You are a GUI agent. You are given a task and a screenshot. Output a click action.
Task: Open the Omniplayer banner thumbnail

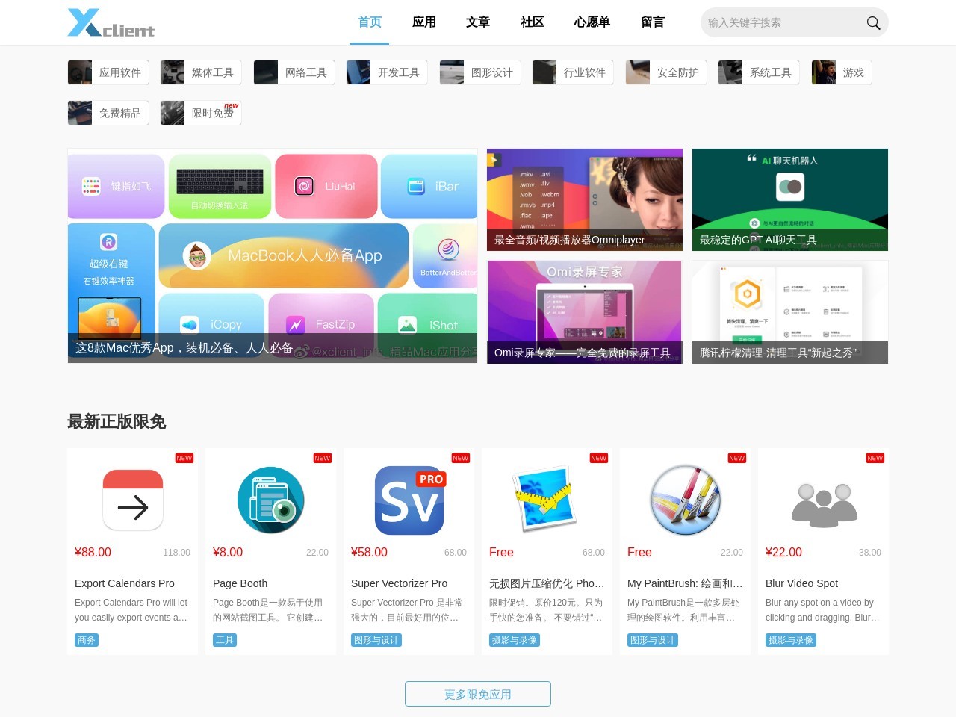point(585,199)
